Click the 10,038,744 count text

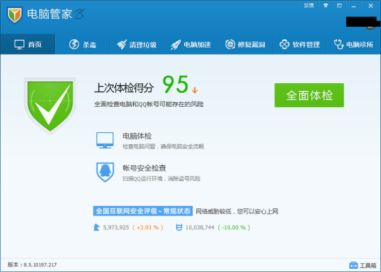click(200, 228)
